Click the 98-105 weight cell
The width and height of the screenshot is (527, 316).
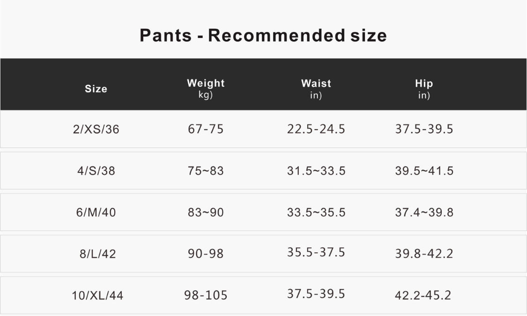click(206, 295)
